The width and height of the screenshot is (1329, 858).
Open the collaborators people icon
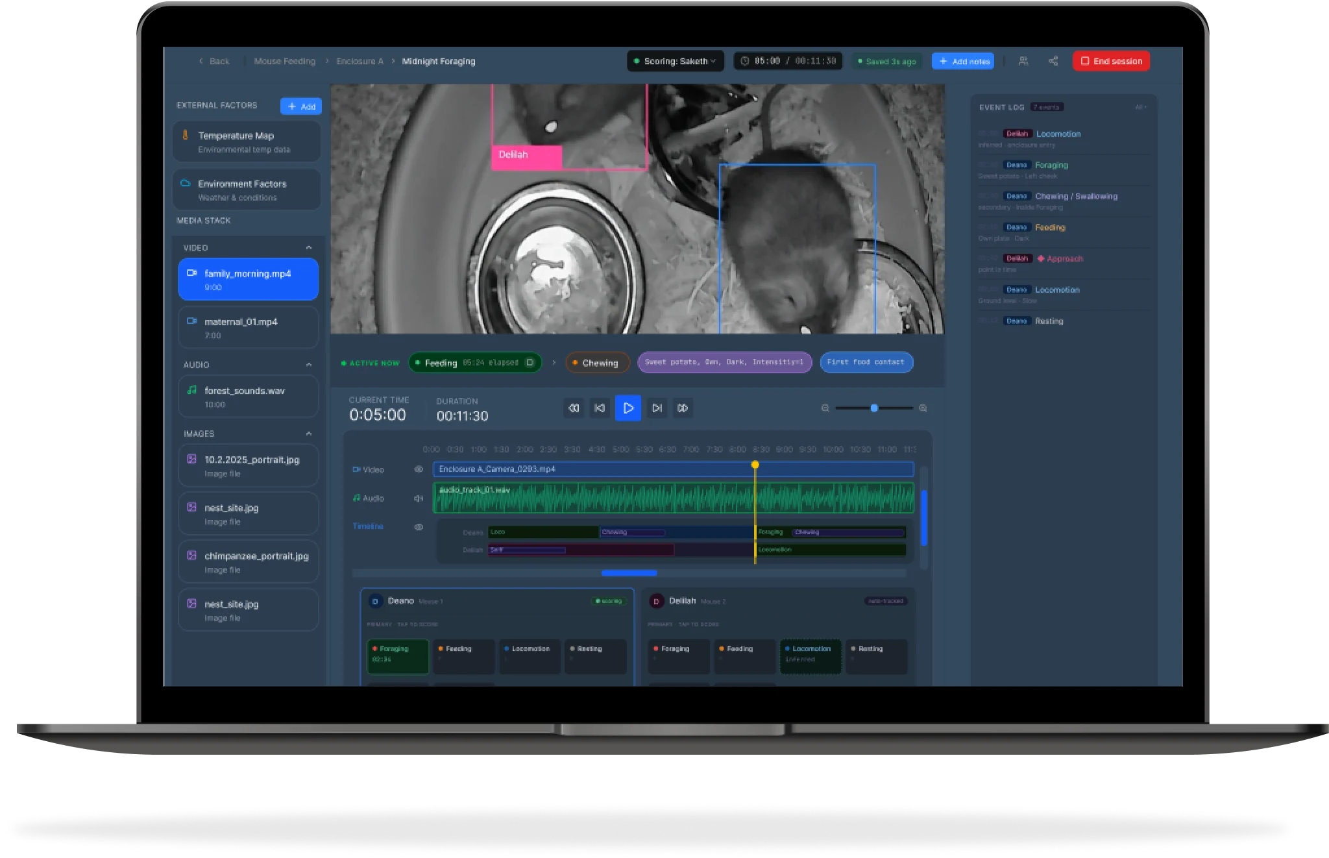click(x=1023, y=61)
